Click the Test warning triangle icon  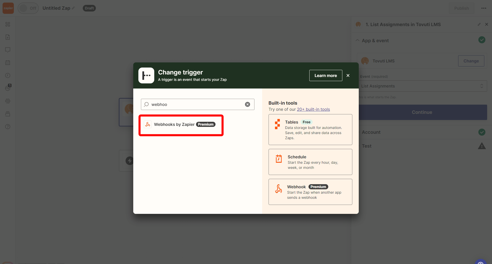pos(482,146)
